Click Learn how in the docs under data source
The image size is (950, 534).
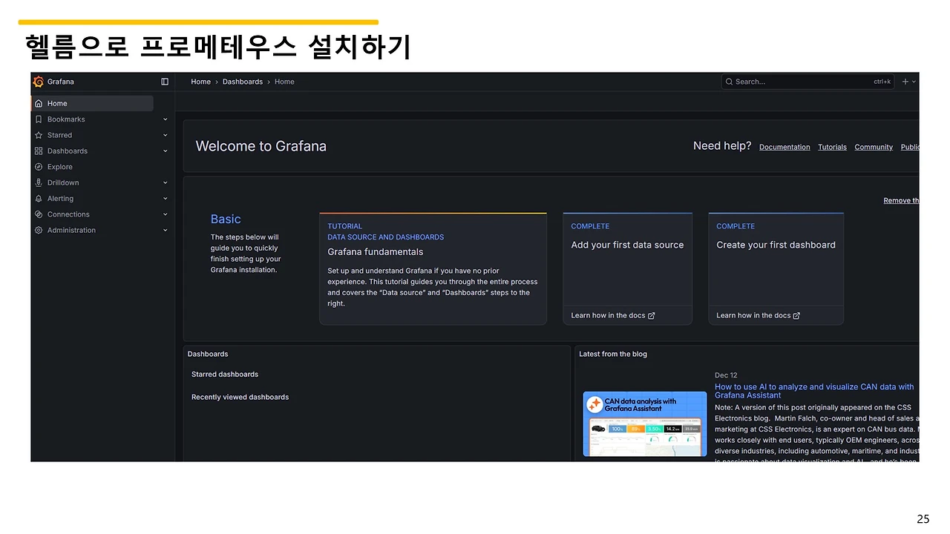(x=613, y=315)
